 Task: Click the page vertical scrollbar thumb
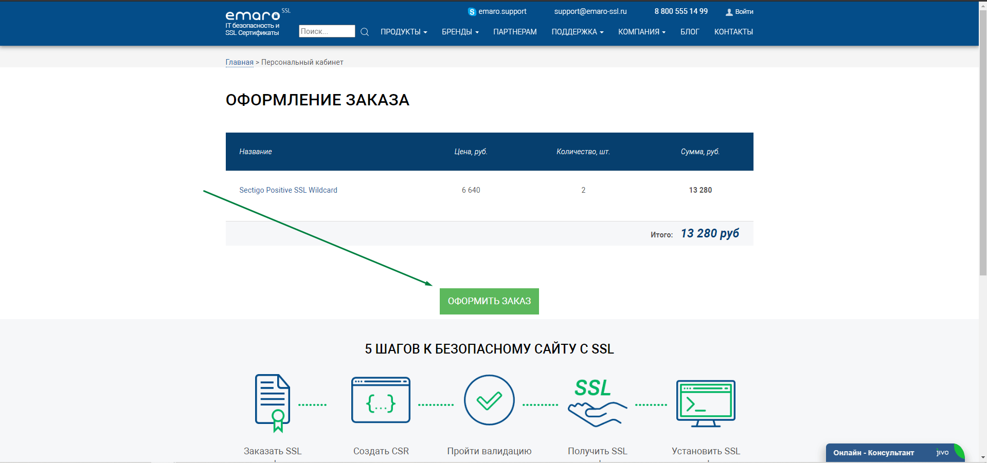983,142
